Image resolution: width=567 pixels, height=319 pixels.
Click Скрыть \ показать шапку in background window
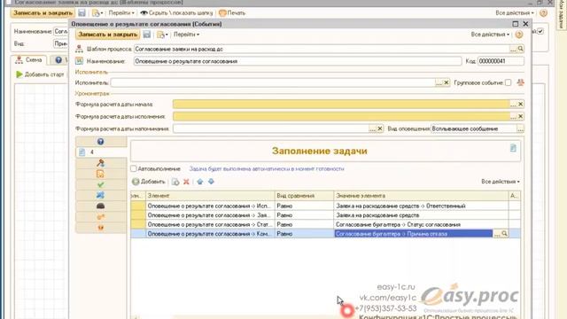[176, 12]
